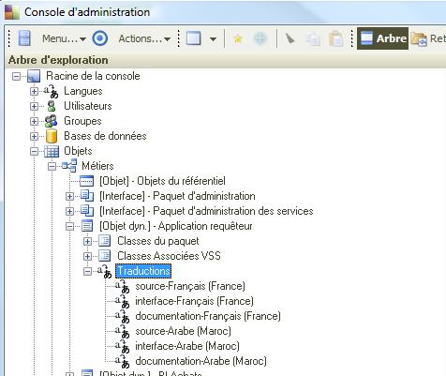The height and width of the screenshot is (376, 446).
Task: Collapse the Racine de la console node
Action: 16,76
